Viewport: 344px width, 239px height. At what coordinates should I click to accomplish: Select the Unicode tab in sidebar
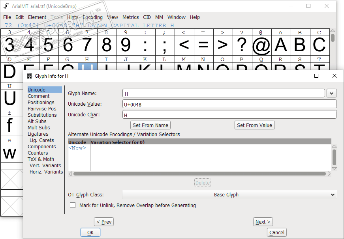click(x=45, y=90)
